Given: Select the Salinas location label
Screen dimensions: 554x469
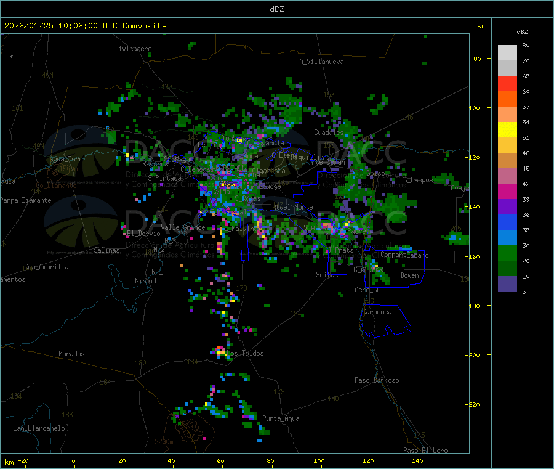Looking at the screenshot, I should (x=106, y=250).
